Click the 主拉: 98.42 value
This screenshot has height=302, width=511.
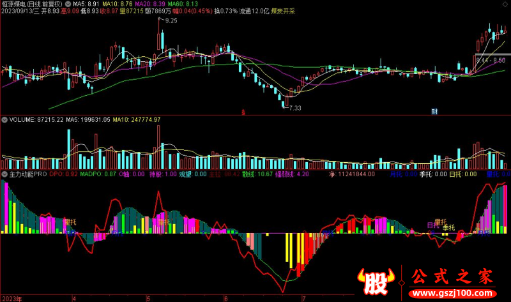224,174
